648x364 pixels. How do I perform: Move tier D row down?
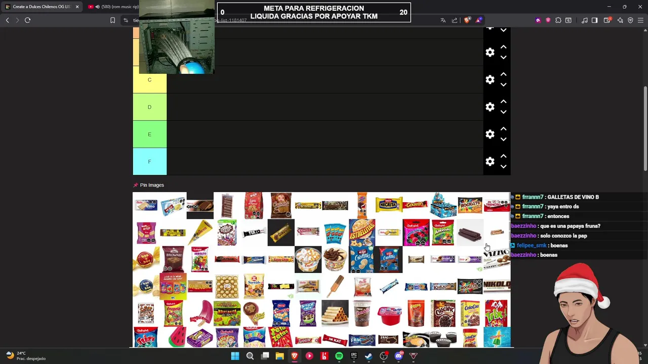[x=503, y=112]
